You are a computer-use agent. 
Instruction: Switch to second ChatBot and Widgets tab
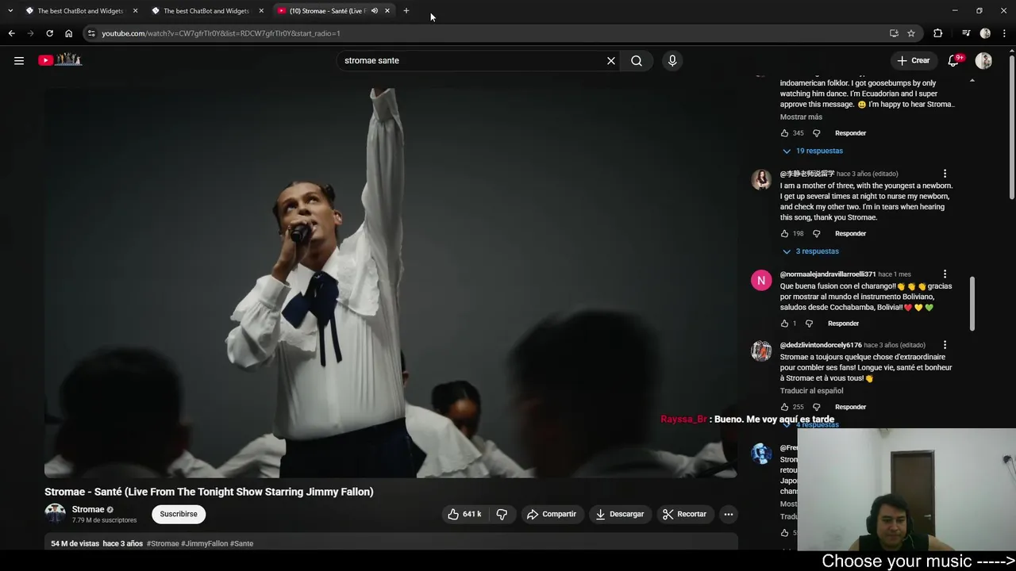(x=206, y=11)
